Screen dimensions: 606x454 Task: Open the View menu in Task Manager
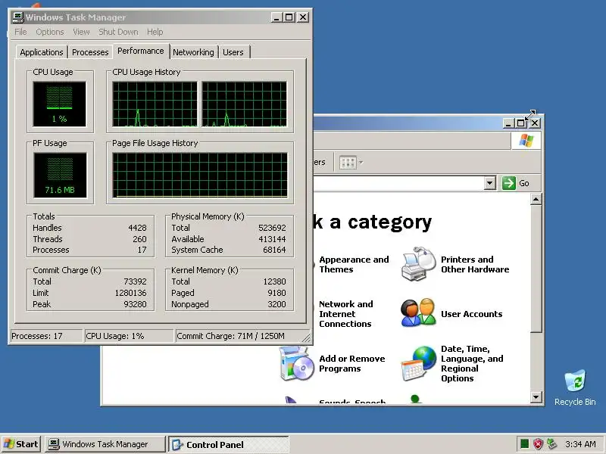tap(81, 32)
